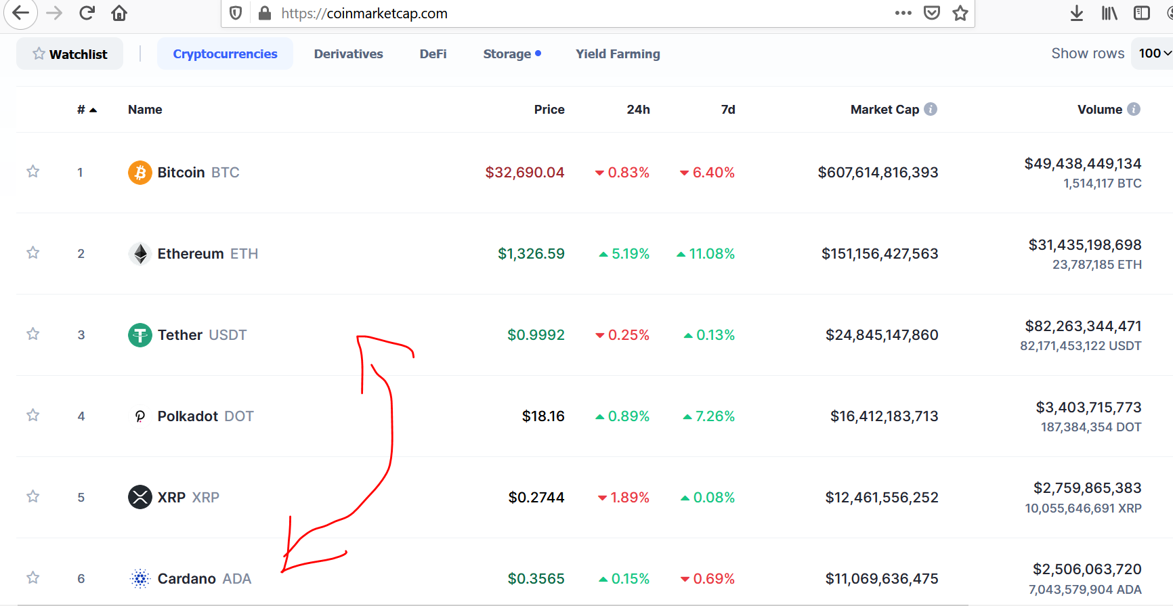Image resolution: width=1173 pixels, height=606 pixels.
Task: Save page to Pocket icon
Action: coord(932,13)
